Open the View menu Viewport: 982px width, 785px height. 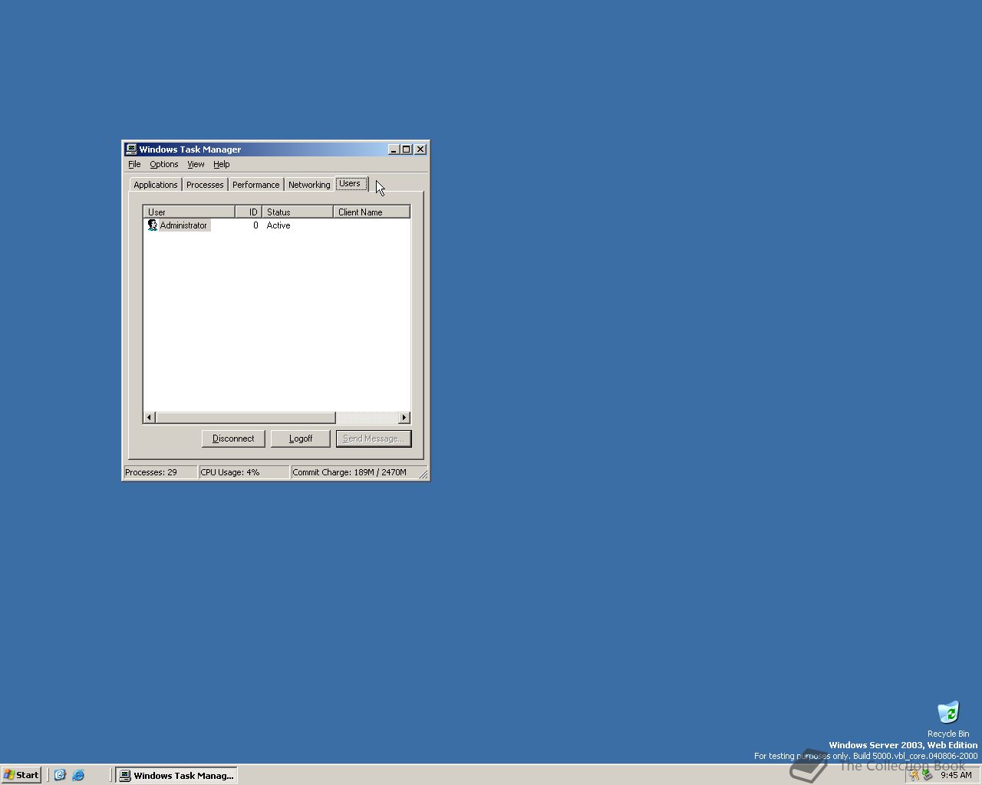tap(196, 164)
